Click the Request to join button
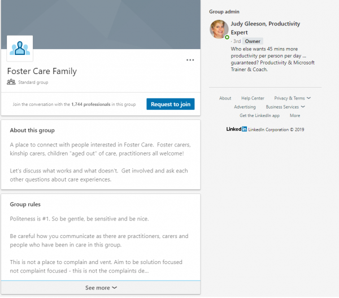The height and width of the screenshot is (298, 339). click(x=171, y=104)
